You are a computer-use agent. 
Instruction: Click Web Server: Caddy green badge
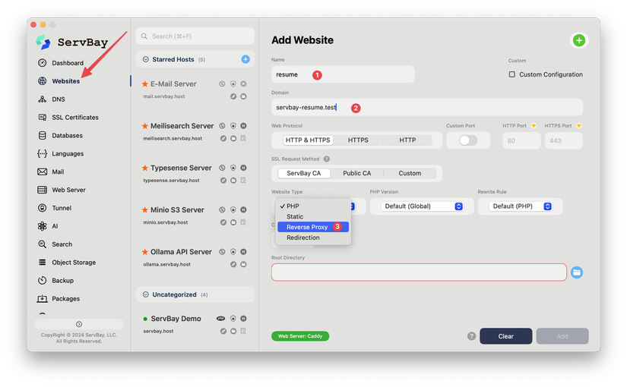coord(300,336)
